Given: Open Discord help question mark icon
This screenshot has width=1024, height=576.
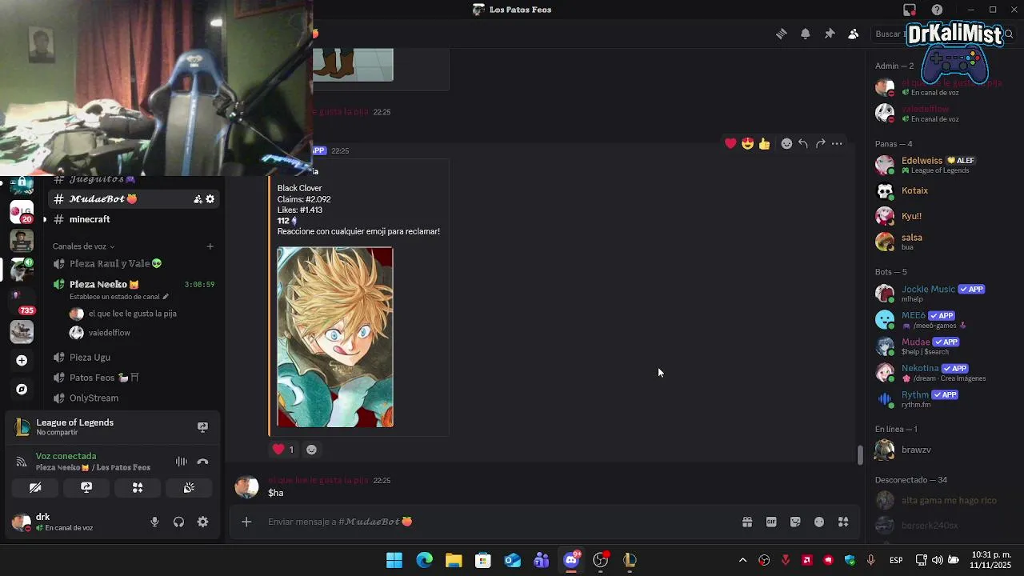Looking at the screenshot, I should click(x=937, y=10).
